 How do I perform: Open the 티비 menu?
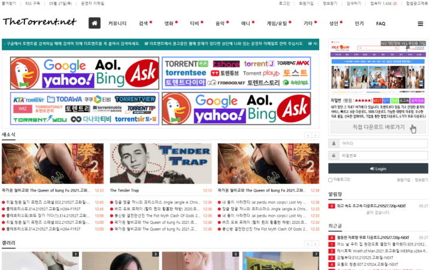pyautogui.click(x=195, y=23)
